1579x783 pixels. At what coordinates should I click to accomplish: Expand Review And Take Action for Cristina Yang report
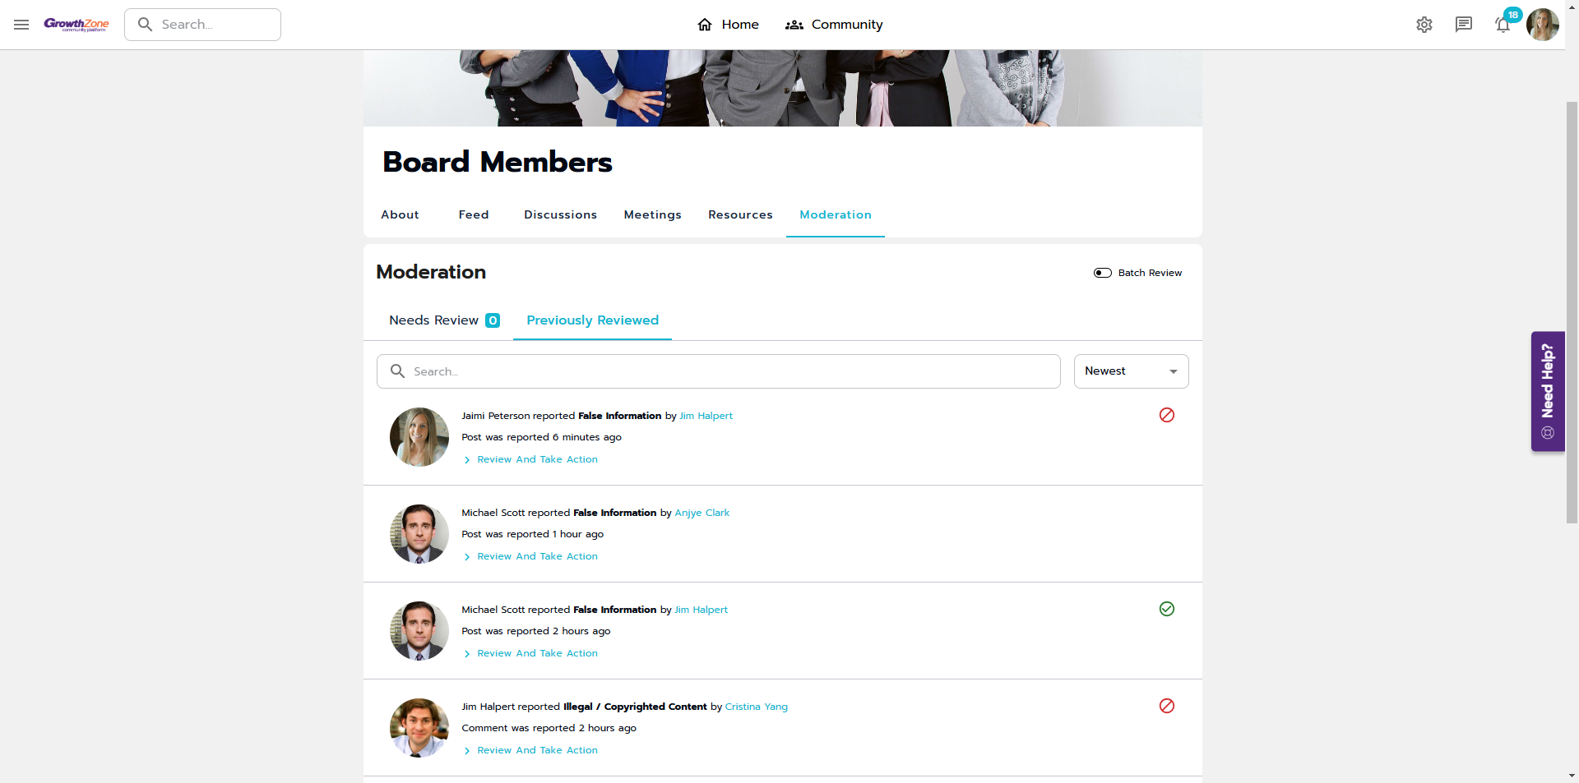point(537,750)
